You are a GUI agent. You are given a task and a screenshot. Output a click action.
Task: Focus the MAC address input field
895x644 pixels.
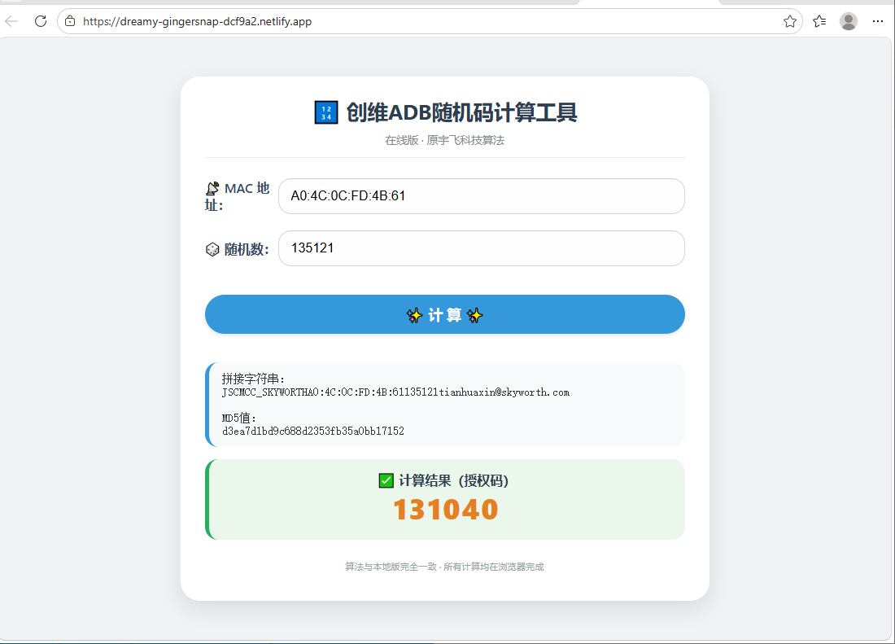point(481,196)
